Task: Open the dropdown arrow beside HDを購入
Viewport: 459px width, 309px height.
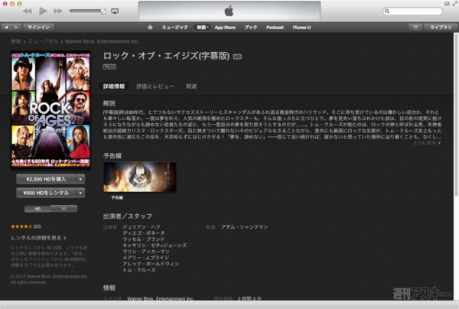Action: [x=80, y=179]
